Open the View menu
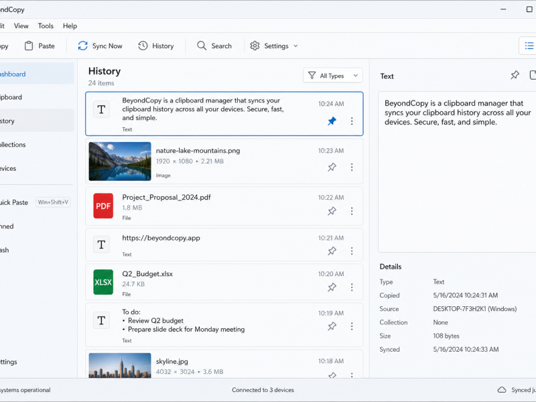The image size is (536, 402). pos(21,26)
